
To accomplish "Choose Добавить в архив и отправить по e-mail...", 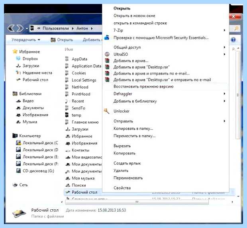I will (x=151, y=74).
